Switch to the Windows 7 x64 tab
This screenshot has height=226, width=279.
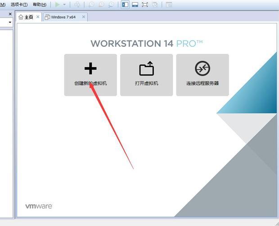pyautogui.click(x=63, y=17)
